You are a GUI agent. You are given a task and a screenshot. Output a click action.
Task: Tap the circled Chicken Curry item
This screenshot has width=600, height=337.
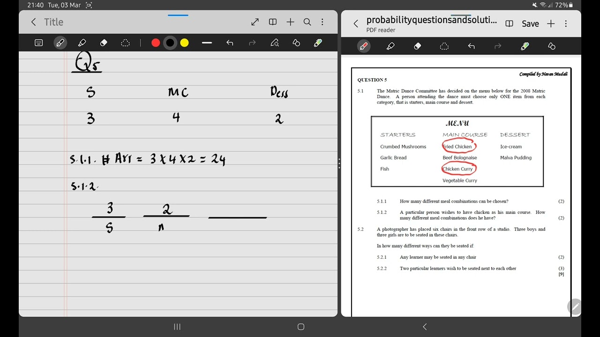click(459, 169)
